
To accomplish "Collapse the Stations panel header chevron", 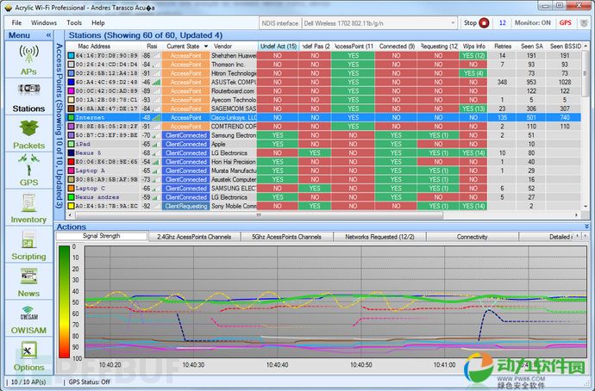I will [x=585, y=35].
